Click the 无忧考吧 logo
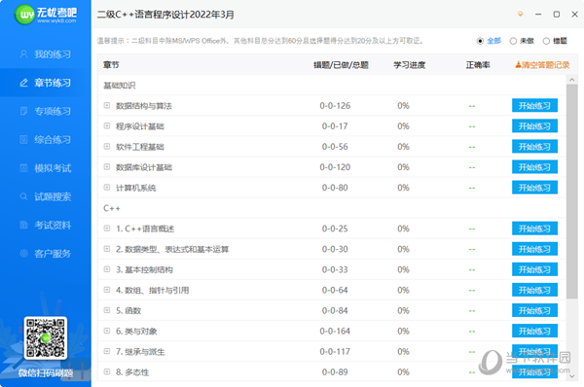Viewport: 584px width, 387px height. tap(46, 15)
